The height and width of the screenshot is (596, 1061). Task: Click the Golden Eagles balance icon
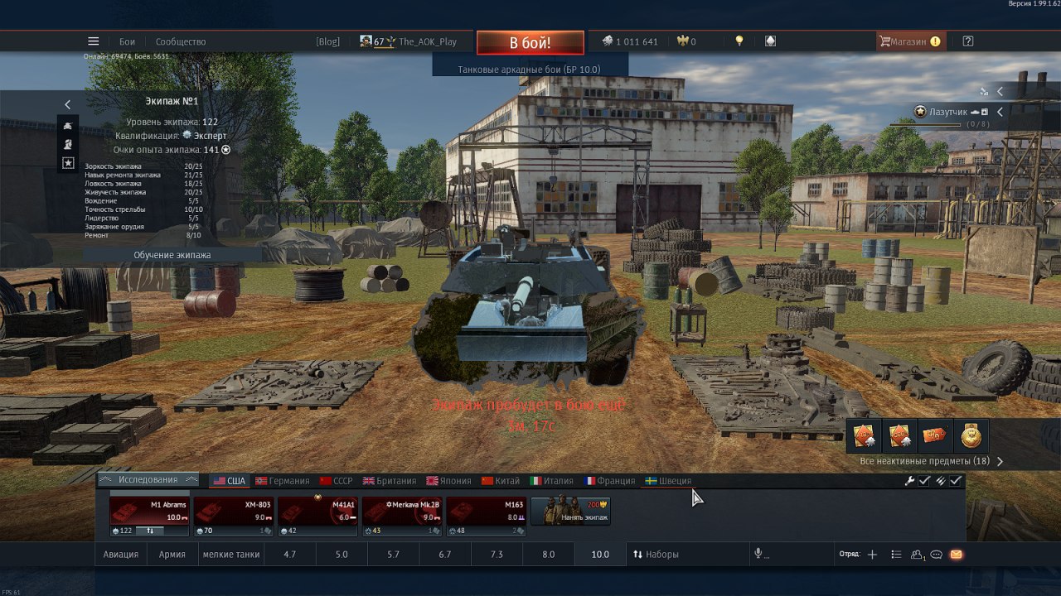[683, 41]
